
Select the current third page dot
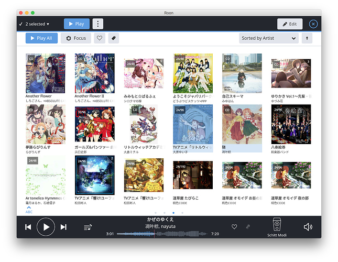[x=173, y=213]
